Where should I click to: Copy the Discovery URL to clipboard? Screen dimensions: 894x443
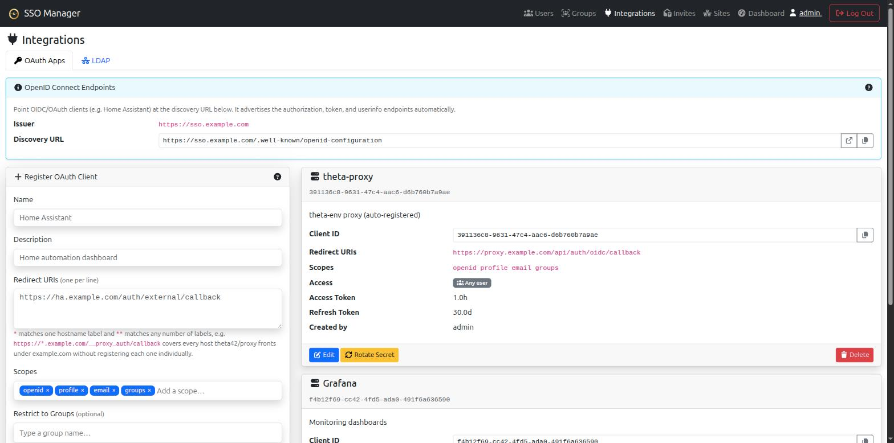click(x=865, y=141)
